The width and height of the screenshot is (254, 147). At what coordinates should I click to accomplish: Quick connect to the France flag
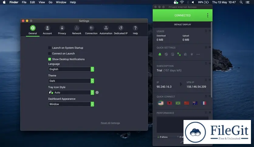coord(204,103)
